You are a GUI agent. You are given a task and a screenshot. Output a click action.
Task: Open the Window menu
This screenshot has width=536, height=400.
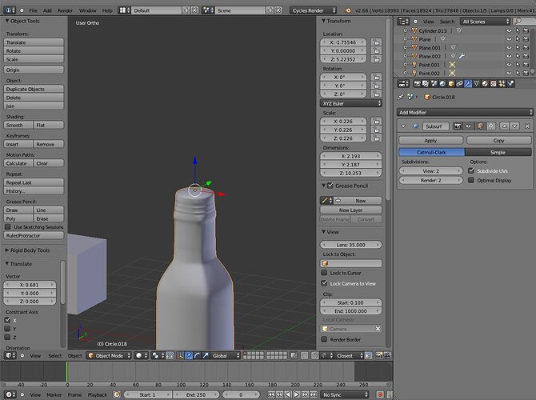tap(87, 10)
